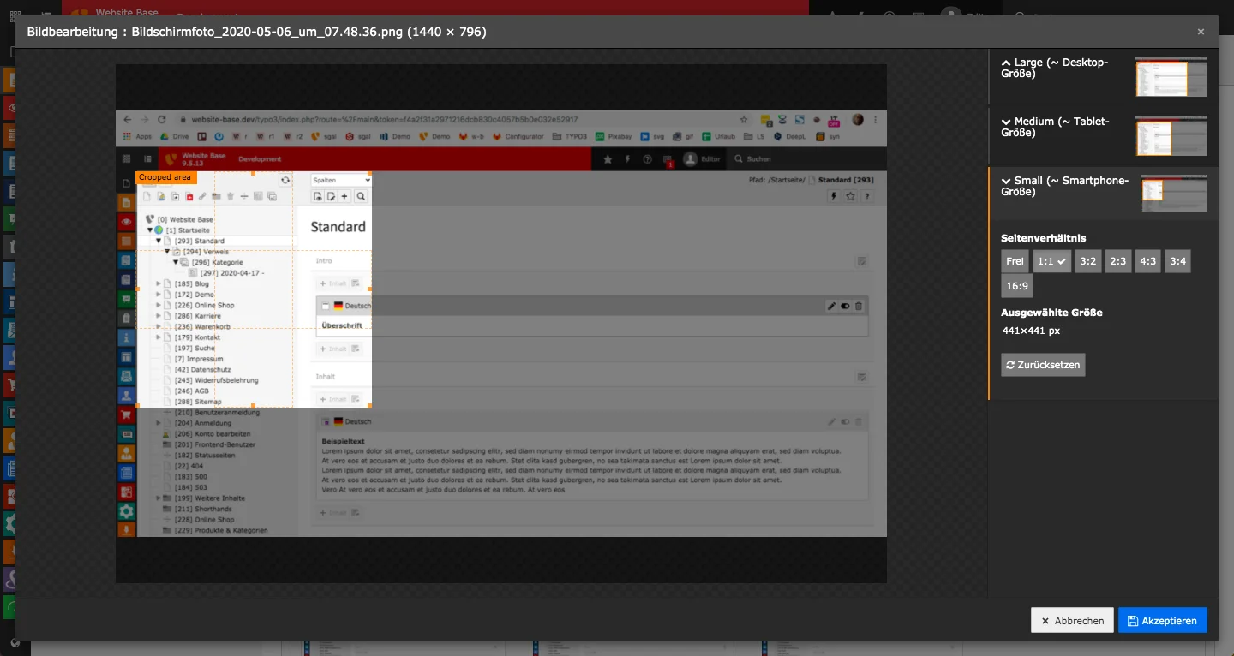Viewport: 1234px width, 656px height.
Task: Click the Medium variant preview thumbnail
Action: 1171,136
